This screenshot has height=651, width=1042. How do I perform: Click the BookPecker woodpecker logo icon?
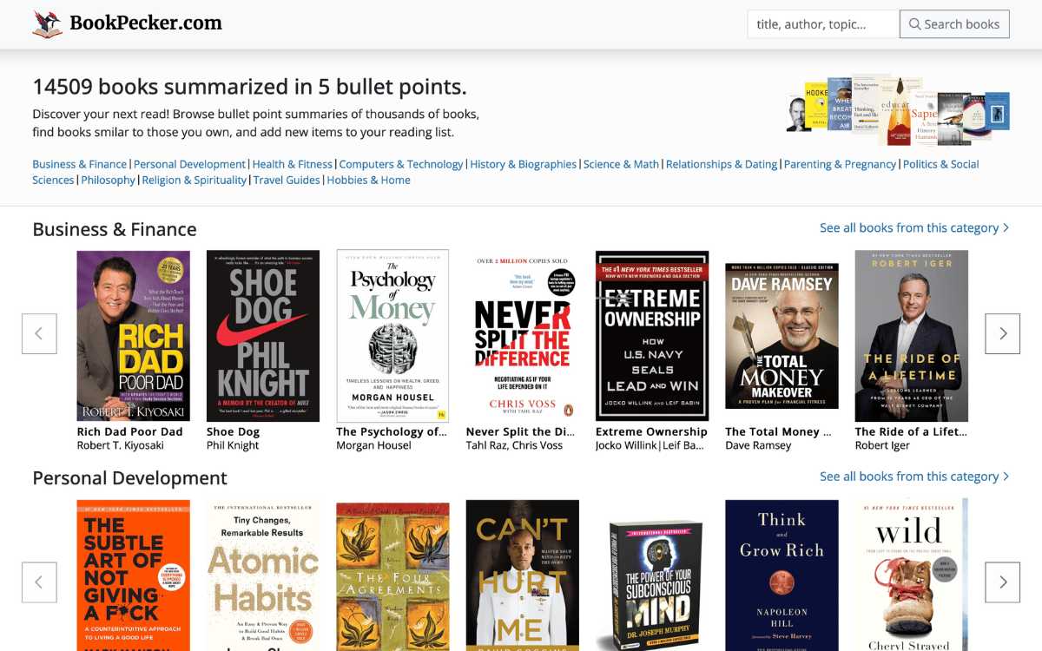tap(48, 24)
